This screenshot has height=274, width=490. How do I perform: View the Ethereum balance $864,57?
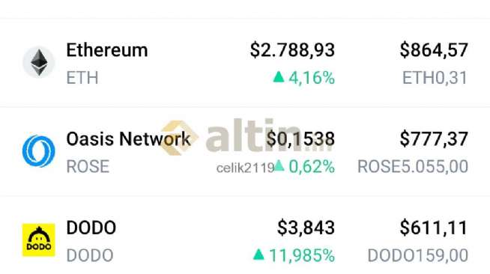434,50
